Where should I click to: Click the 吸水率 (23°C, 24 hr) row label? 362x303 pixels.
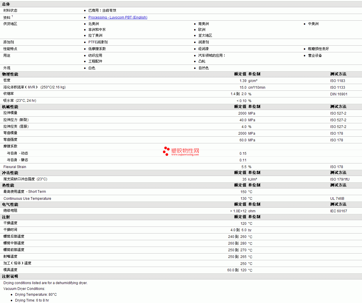[x=20, y=101]
